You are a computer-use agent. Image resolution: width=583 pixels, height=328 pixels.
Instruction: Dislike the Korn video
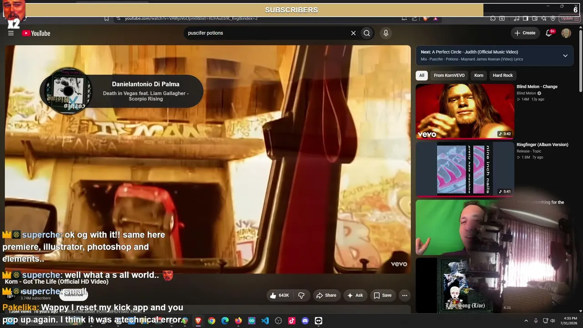pos(301,295)
